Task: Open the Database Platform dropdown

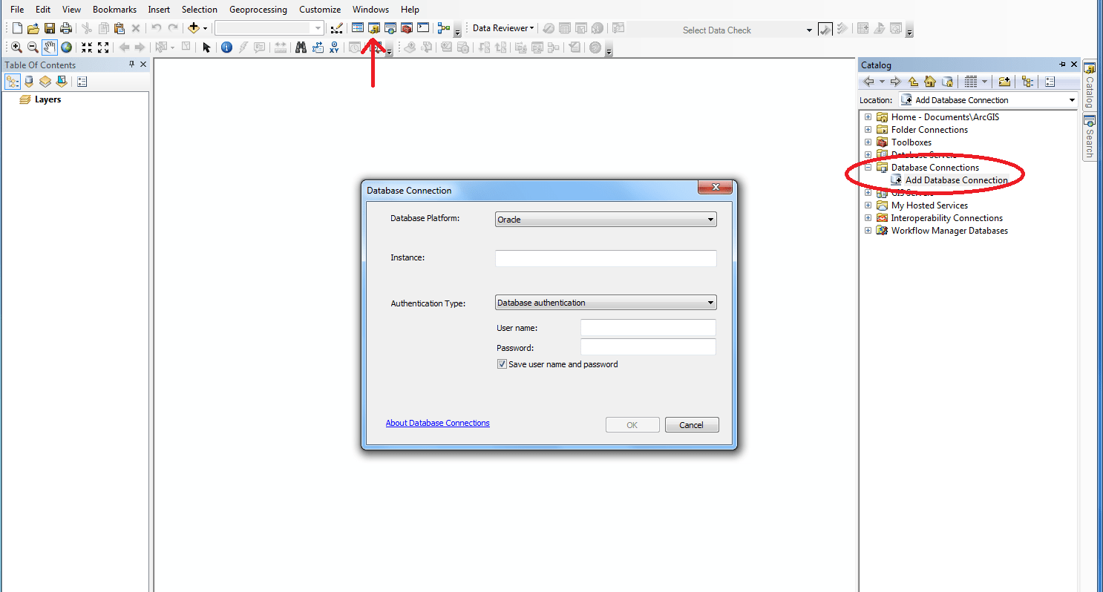Action: [x=711, y=219]
